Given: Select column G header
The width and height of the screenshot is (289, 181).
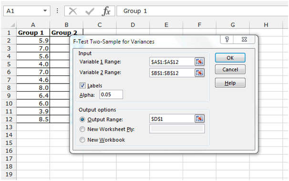Looking at the screenshot, I should [233, 25].
